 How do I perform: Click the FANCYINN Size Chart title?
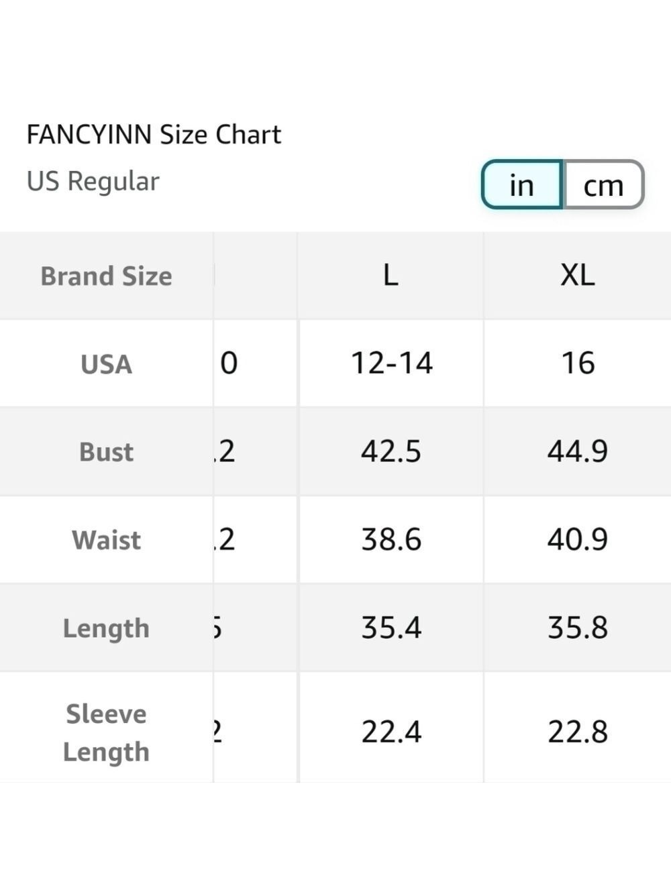click(154, 135)
